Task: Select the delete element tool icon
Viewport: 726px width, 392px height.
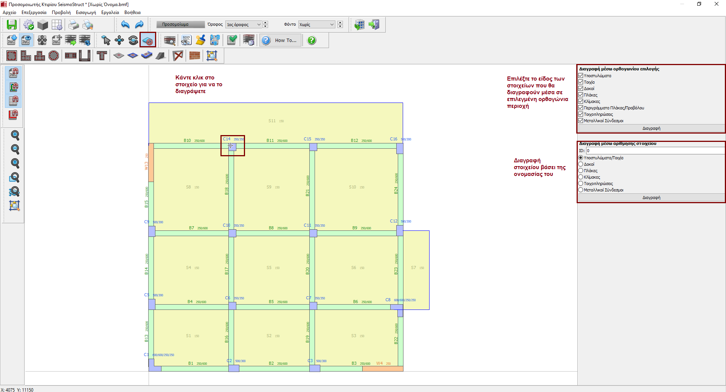Action: click(147, 40)
